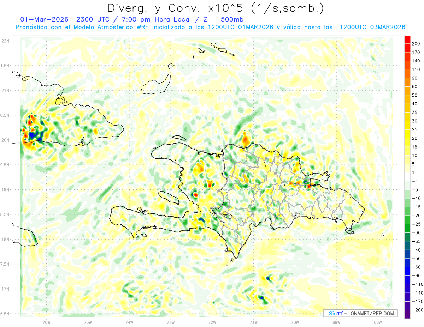The image size is (424, 327).
Task: Click the 22N latitude axis label
Action: tap(5, 41)
